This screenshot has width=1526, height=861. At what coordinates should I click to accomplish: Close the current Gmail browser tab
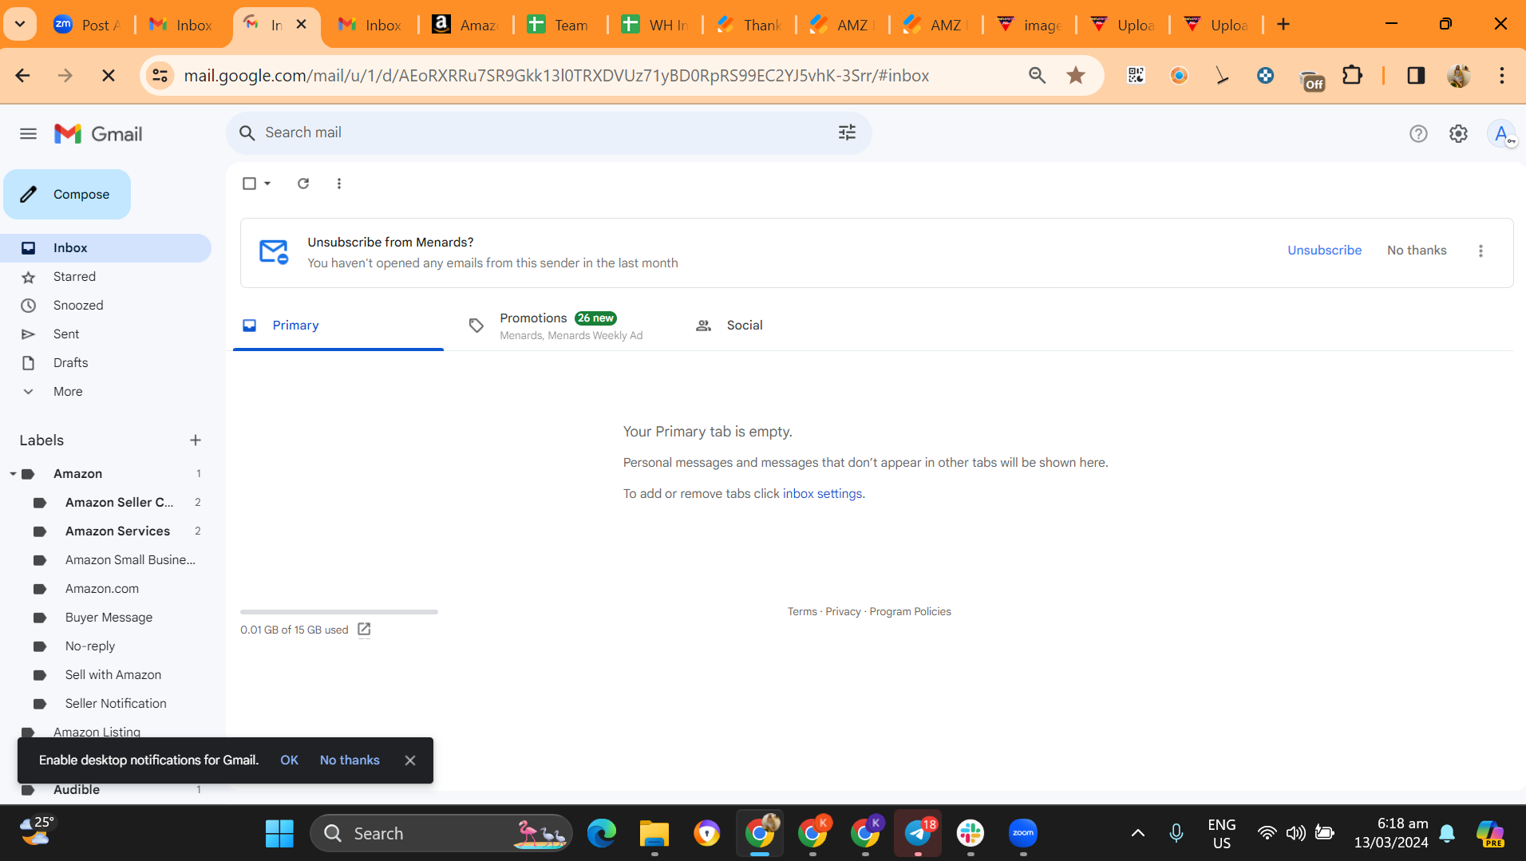tap(301, 25)
